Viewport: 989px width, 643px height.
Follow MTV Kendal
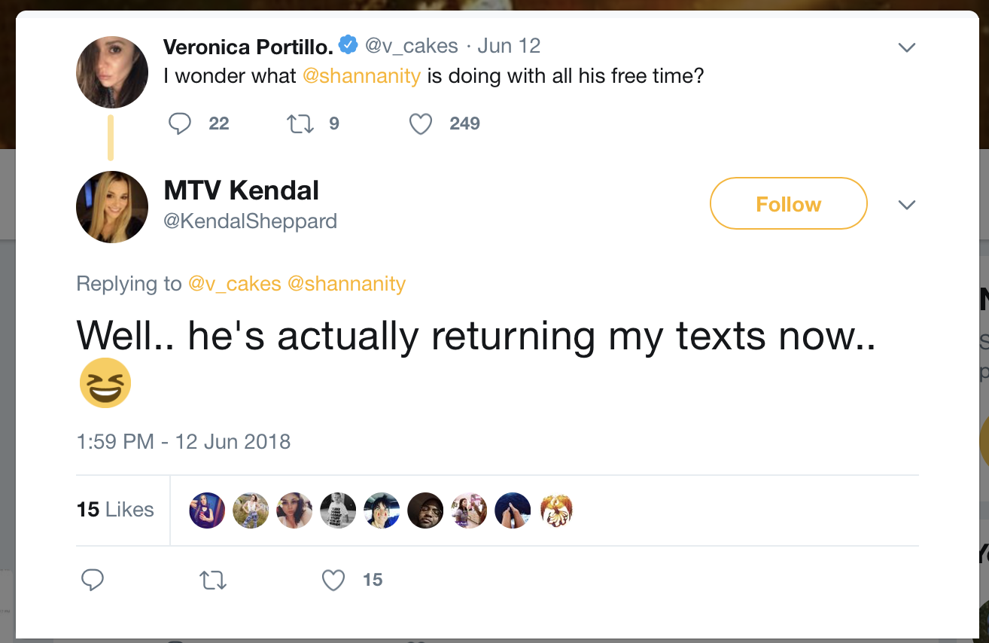[789, 203]
